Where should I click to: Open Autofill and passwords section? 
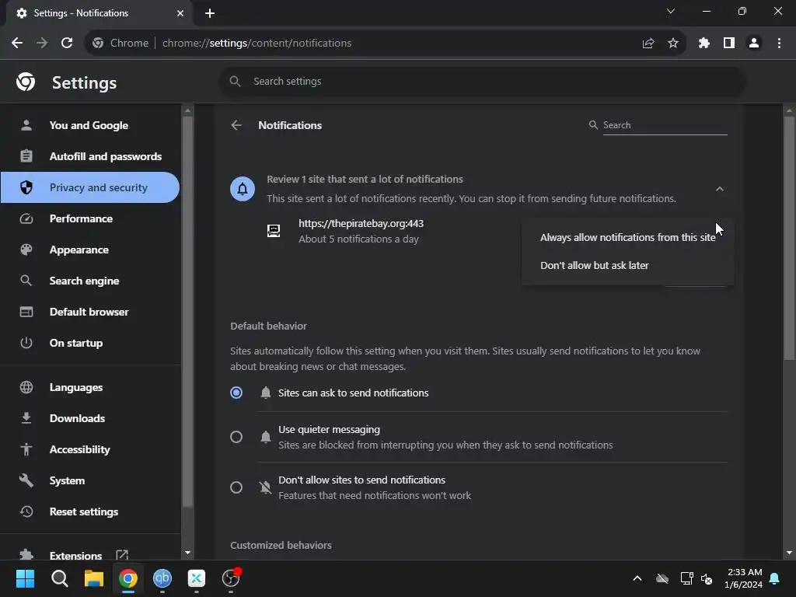[90, 156]
